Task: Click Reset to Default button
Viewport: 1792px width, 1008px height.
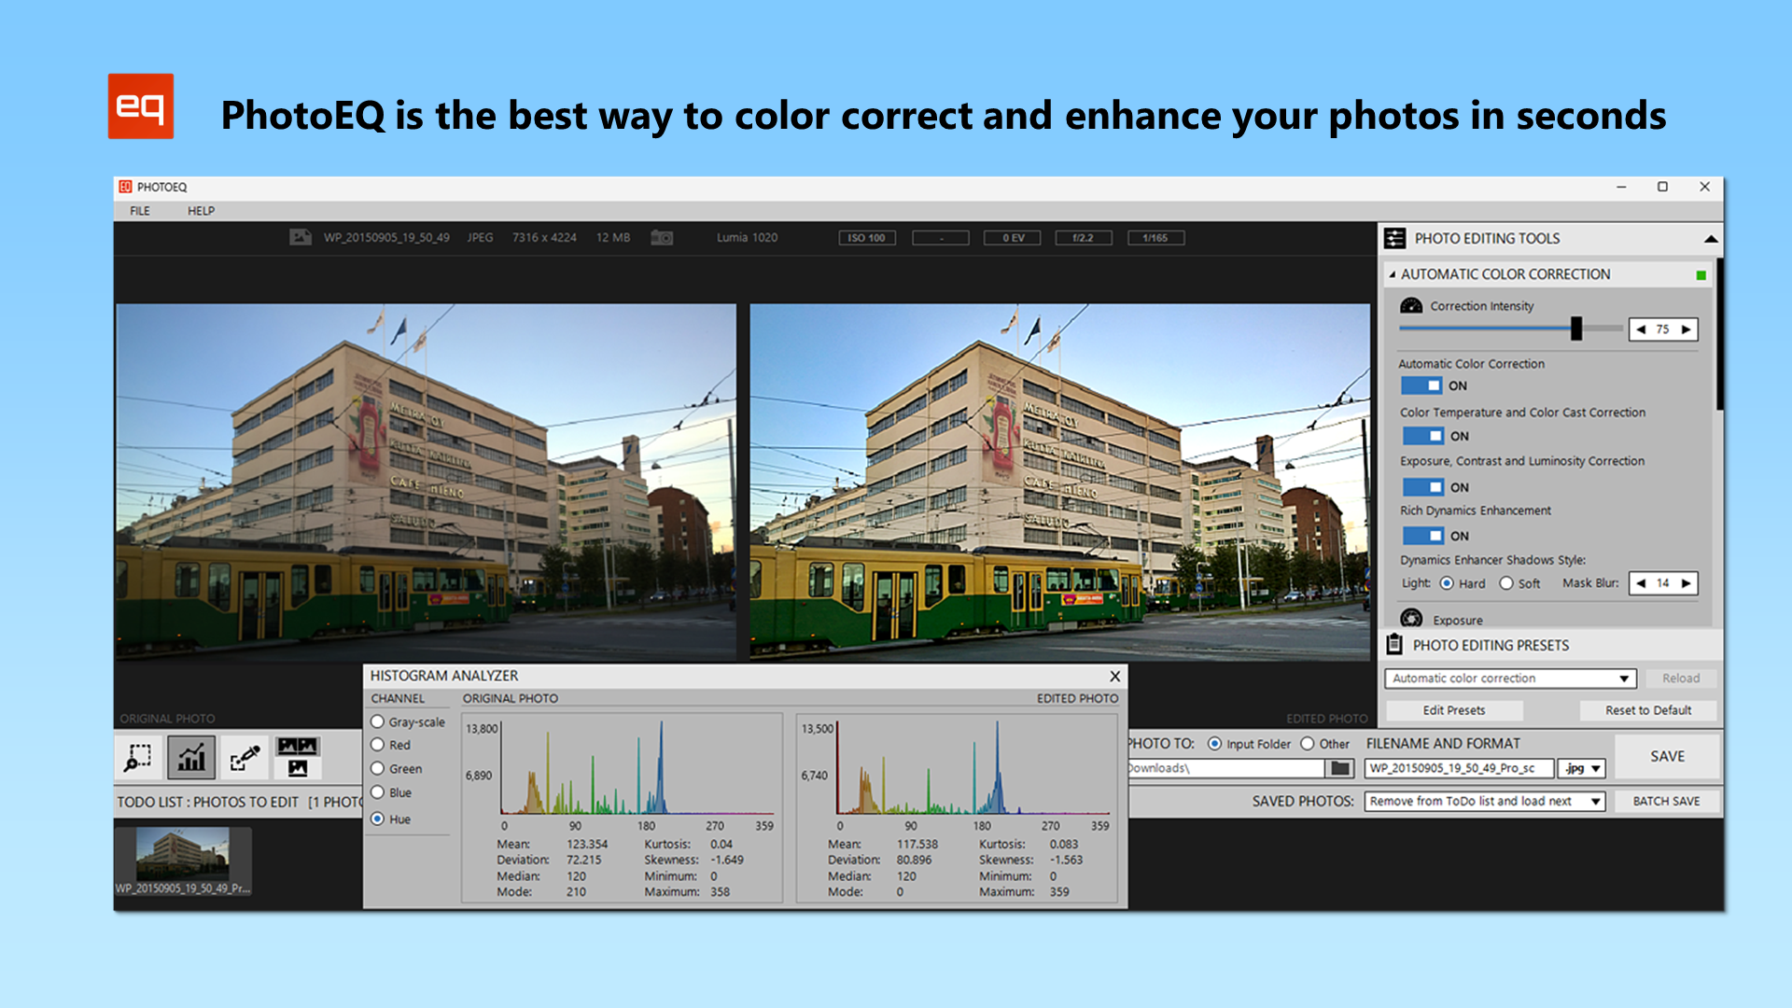Action: click(1647, 710)
